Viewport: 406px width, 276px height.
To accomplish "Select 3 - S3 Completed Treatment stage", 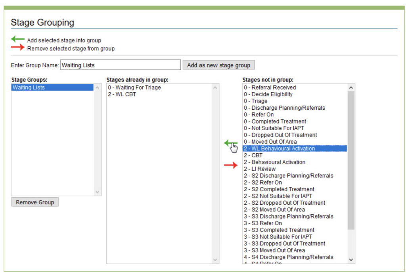I will [279, 230].
